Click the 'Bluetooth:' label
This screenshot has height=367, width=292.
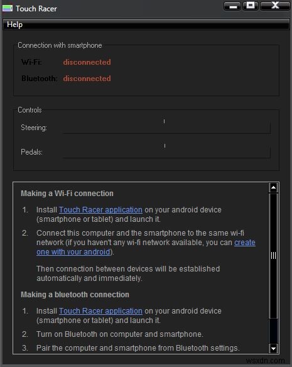click(40, 79)
